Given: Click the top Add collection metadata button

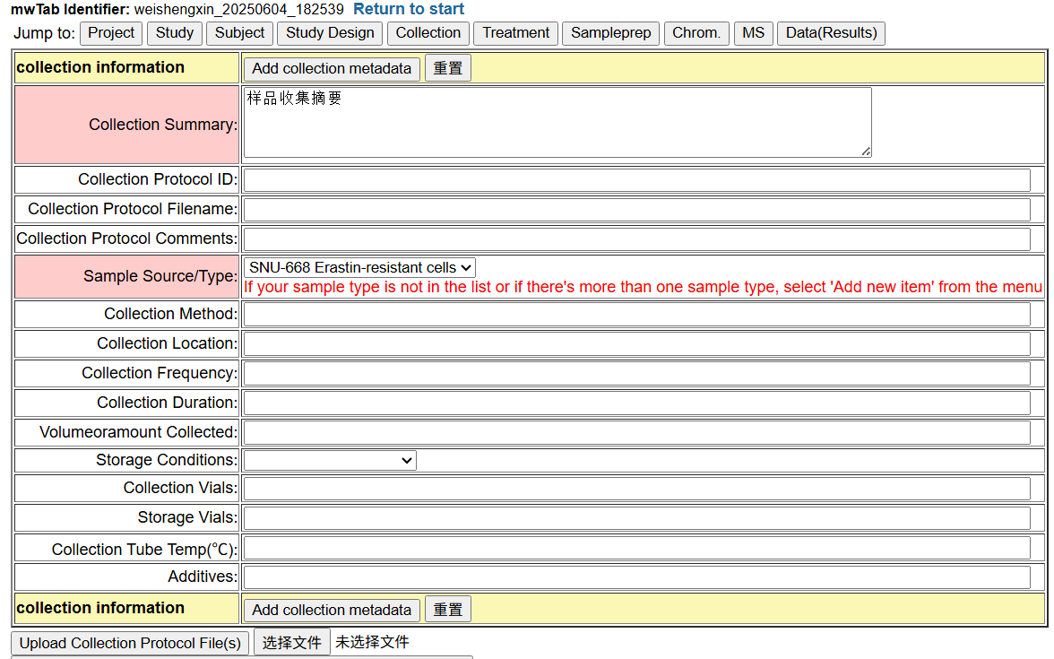Looking at the screenshot, I should [332, 68].
